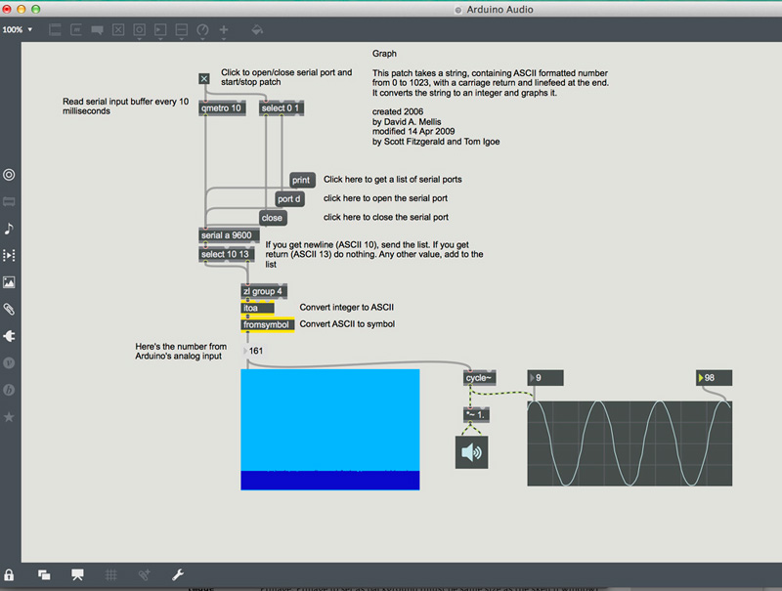Image resolution: width=782 pixels, height=591 pixels.
Task: Open the Objects browser in left sidebar
Action: [9, 175]
